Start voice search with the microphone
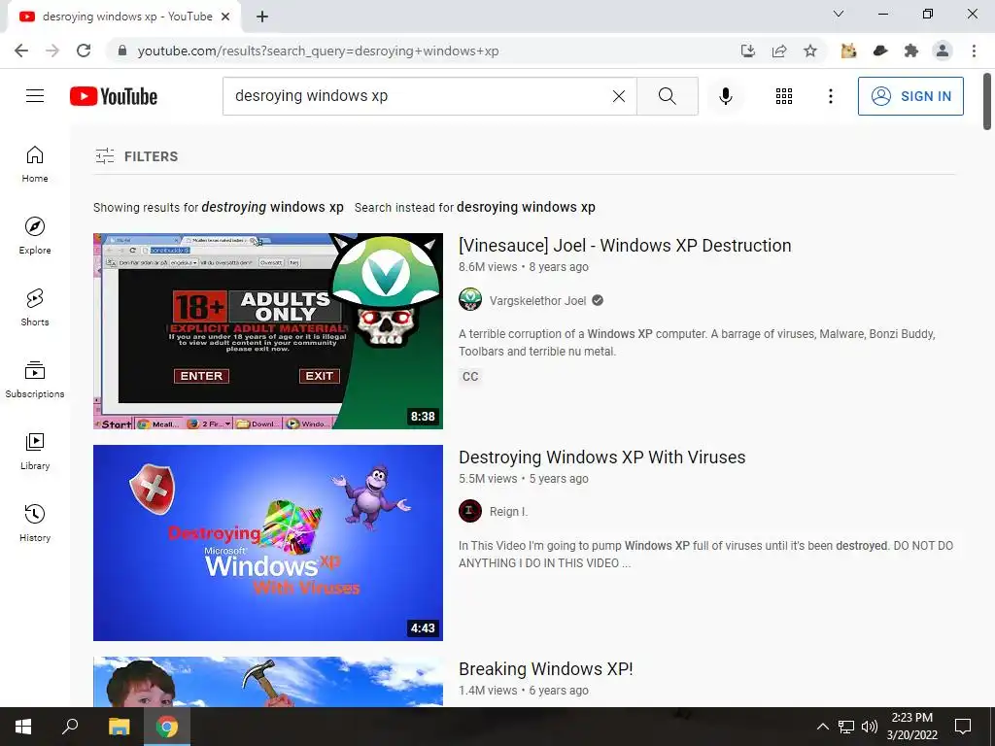Image resolution: width=995 pixels, height=746 pixels. [x=726, y=96]
